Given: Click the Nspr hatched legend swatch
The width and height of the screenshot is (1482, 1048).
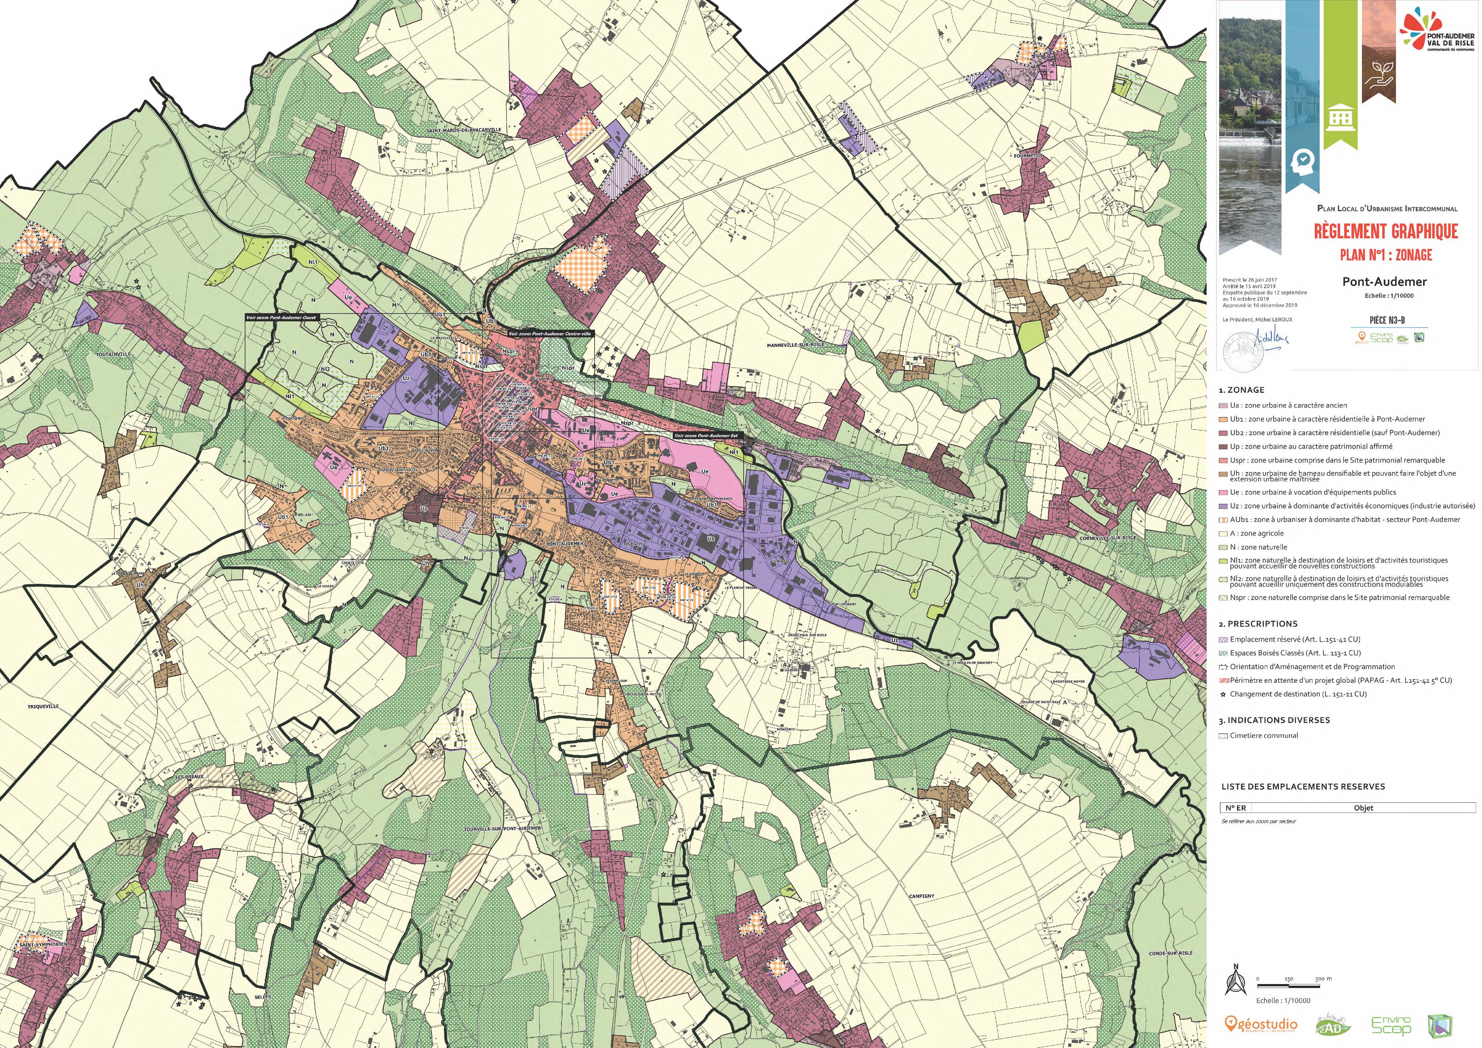Looking at the screenshot, I should pyautogui.click(x=1222, y=598).
